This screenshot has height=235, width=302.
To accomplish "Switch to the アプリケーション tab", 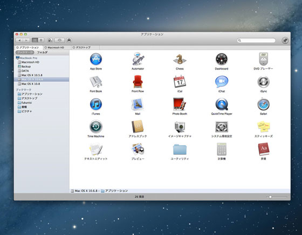I will [x=29, y=47].
